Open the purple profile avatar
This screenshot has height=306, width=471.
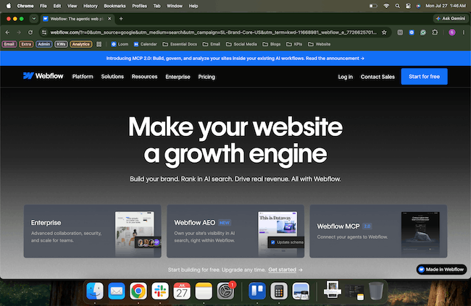point(451,33)
